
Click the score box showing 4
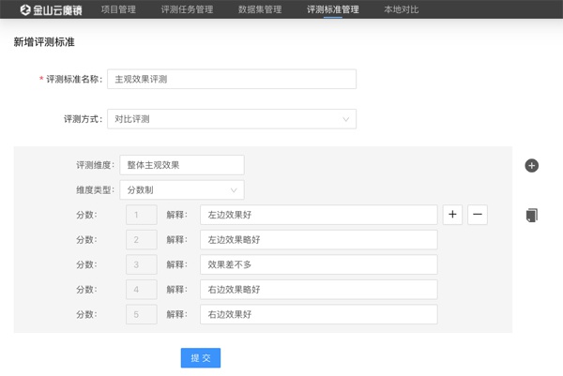point(141,290)
